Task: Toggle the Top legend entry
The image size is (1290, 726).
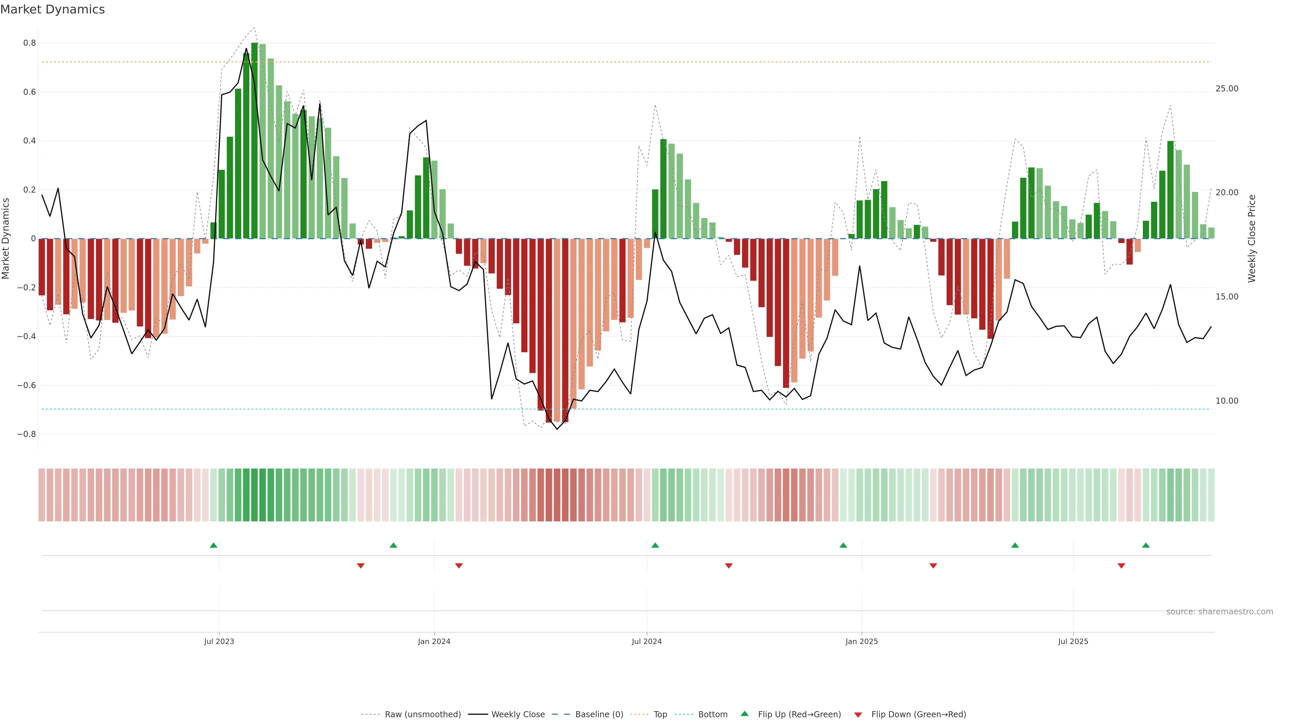Action: pyautogui.click(x=660, y=715)
